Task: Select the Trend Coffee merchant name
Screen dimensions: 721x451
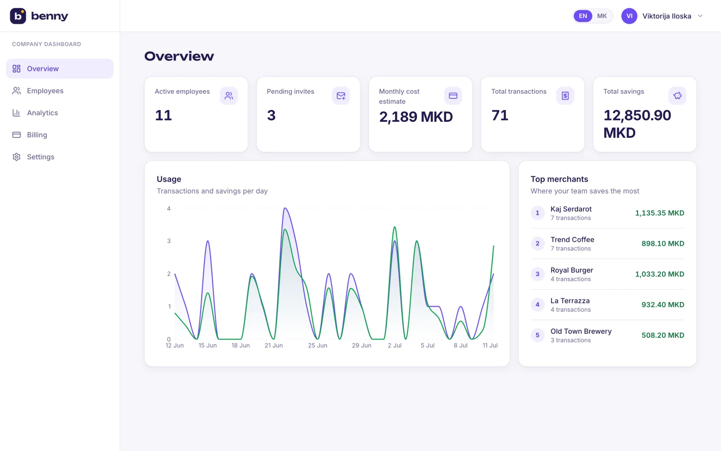Action: [x=572, y=239]
